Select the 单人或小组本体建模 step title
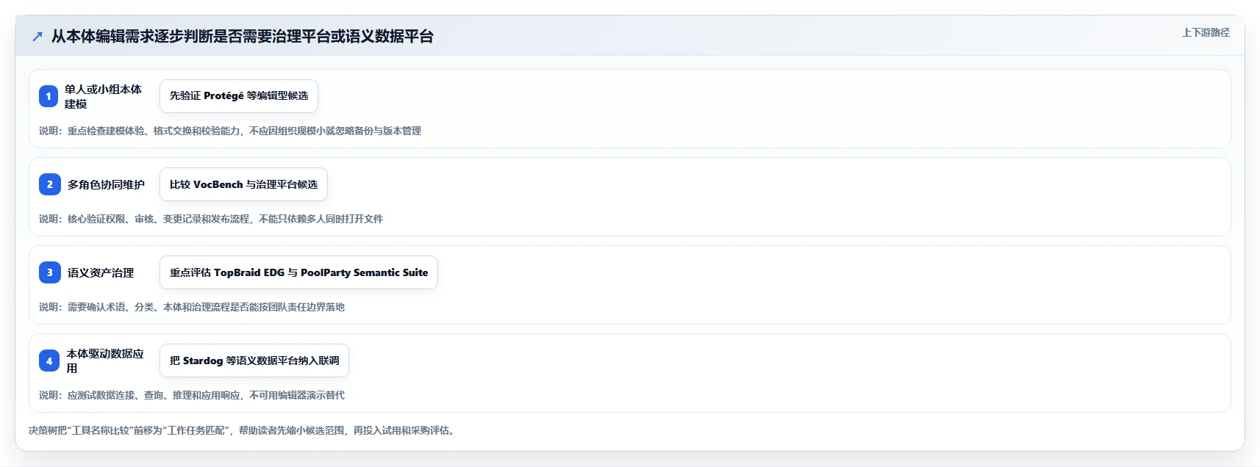 103,96
